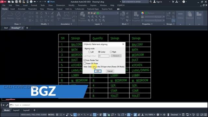Image resolution: width=208 pixels, height=117 pixels.
Task: Click the Undo arrow icon
Action: coord(35,2)
